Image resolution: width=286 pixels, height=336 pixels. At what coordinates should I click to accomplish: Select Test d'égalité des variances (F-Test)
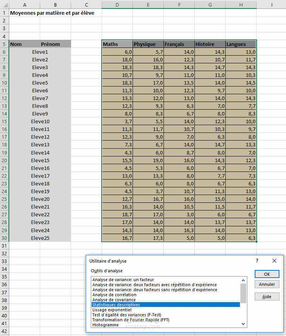pos(127,315)
